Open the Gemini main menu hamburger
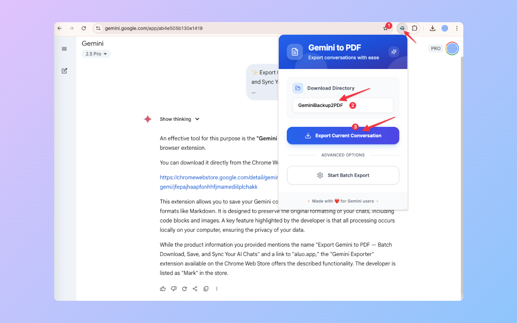Viewport: 517px width, 323px height. (64, 49)
